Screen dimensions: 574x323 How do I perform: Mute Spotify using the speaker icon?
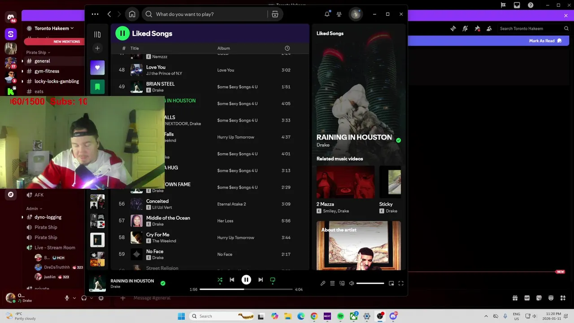click(352, 284)
